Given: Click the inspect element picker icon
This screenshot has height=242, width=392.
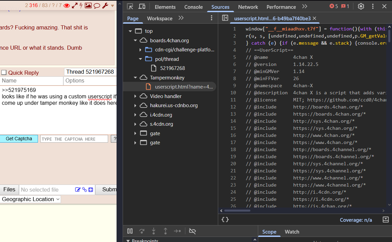Looking at the screenshot, I should click(130, 6).
